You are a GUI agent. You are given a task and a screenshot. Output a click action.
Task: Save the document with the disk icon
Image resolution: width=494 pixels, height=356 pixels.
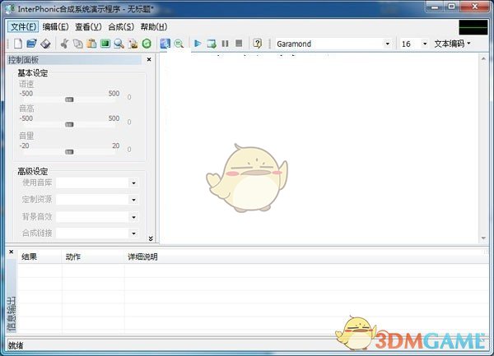tap(45, 44)
